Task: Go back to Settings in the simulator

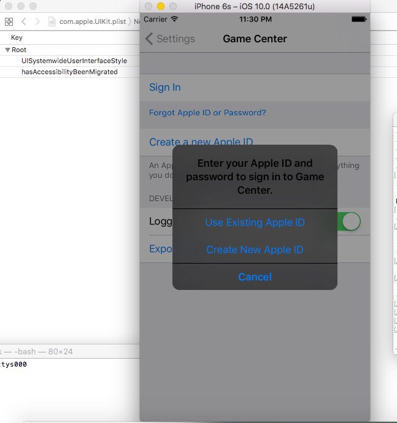Action: pyautogui.click(x=170, y=39)
